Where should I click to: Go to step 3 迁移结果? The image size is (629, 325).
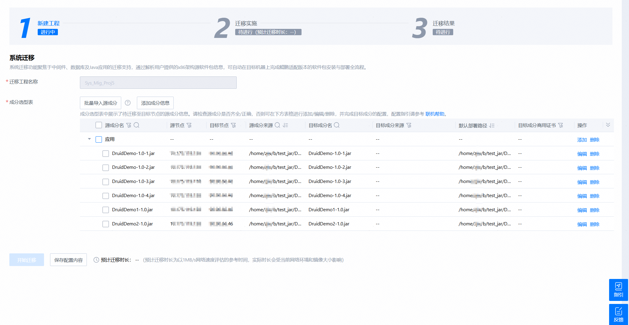(x=443, y=23)
